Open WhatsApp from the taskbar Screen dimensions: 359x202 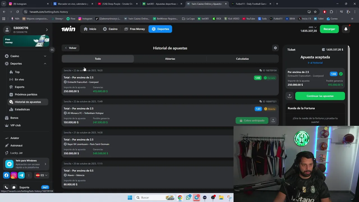188,198
